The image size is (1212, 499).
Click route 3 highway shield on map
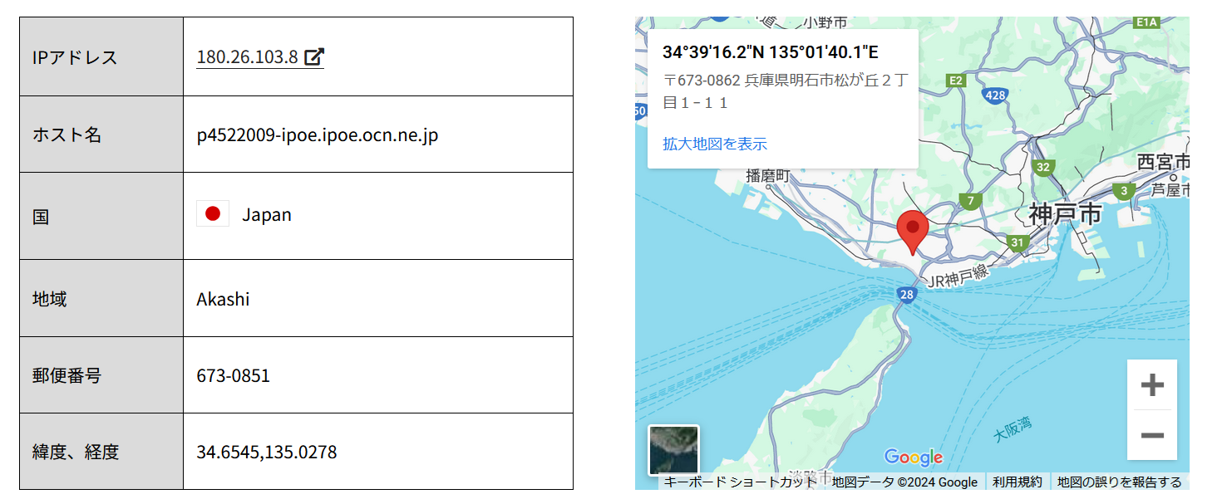[1125, 192]
